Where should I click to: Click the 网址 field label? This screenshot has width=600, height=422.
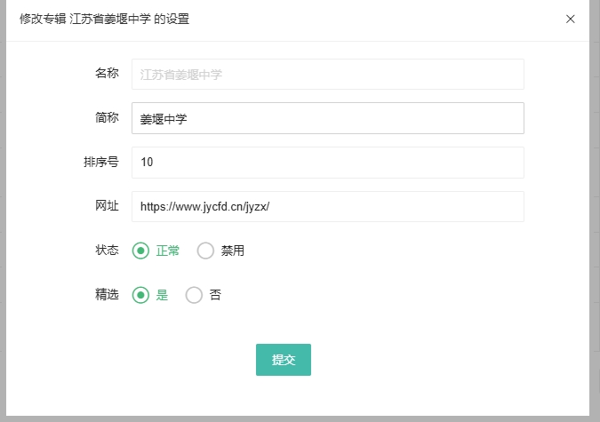click(107, 206)
